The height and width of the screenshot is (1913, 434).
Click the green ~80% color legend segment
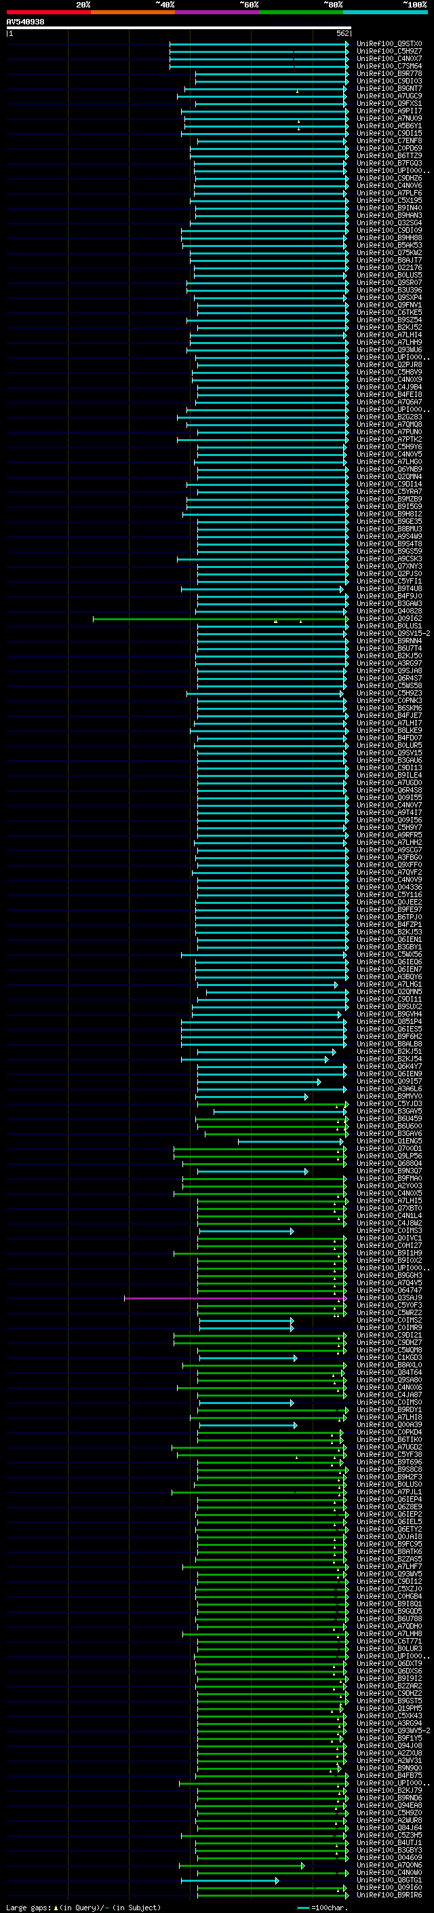click(x=301, y=12)
